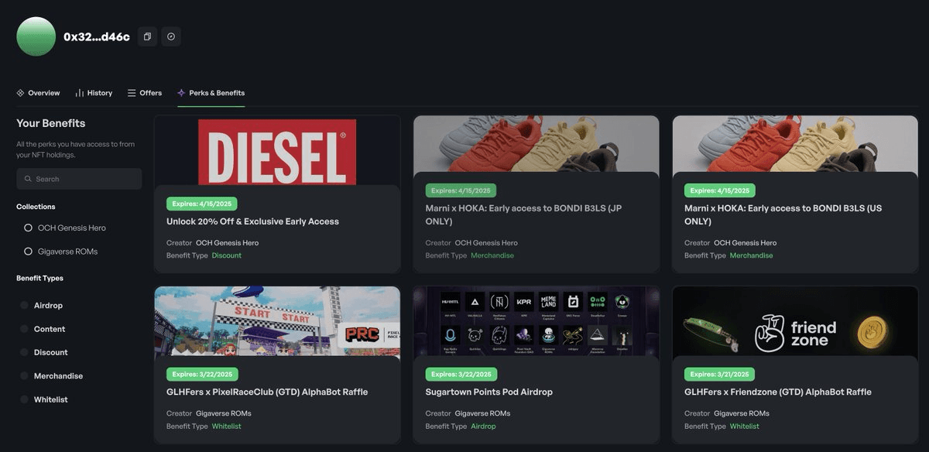This screenshot has width=929, height=452.
Task: Open the PixelRaceClub start line image
Action: [277, 321]
